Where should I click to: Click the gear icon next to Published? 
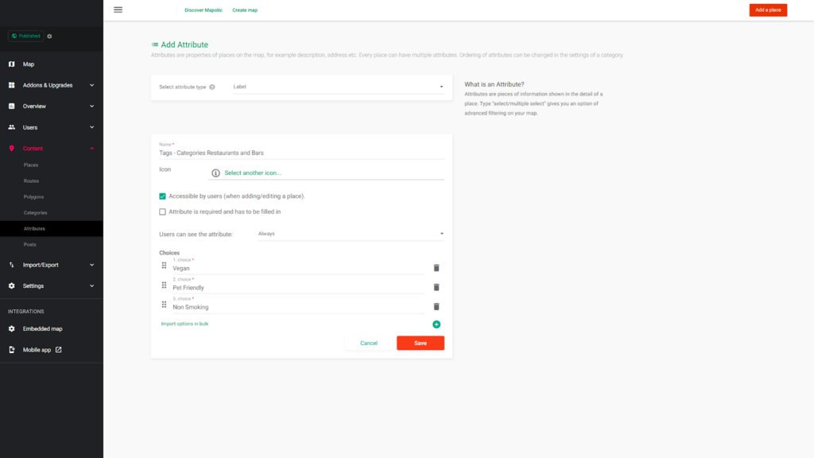(49, 37)
